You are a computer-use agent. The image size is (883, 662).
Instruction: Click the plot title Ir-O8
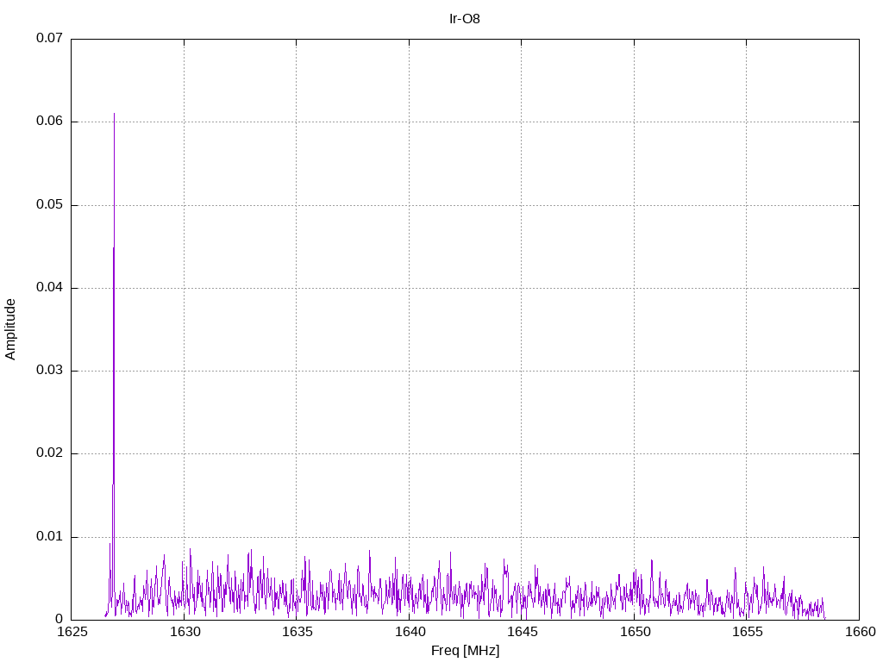[x=465, y=18]
